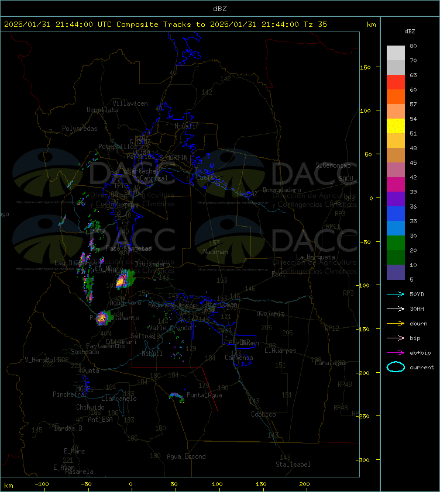Click the 'current' legend label
Screen dimensions: 440x492
422,368
